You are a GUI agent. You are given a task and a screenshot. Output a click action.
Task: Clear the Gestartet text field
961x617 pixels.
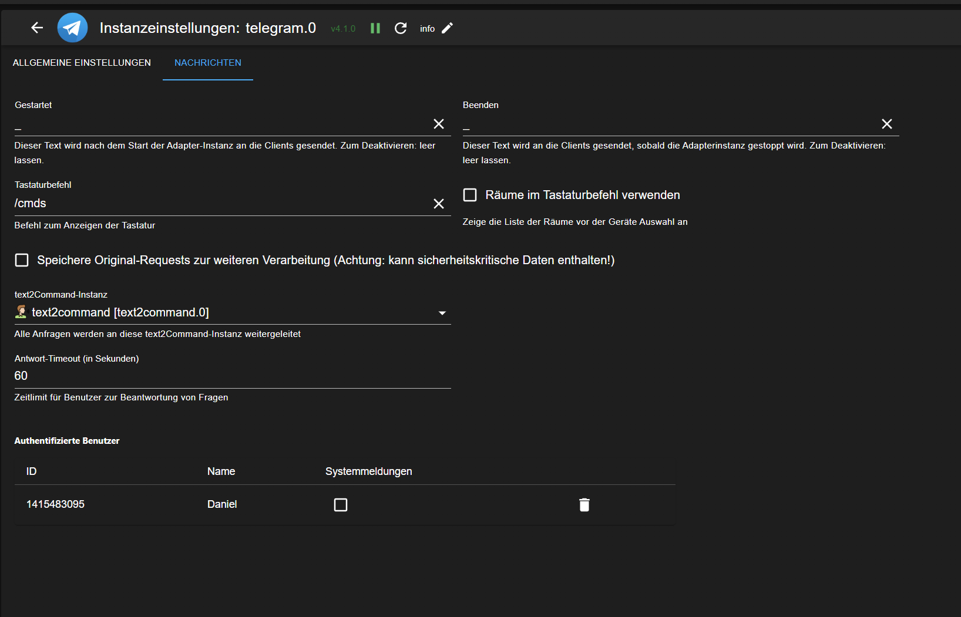(439, 124)
